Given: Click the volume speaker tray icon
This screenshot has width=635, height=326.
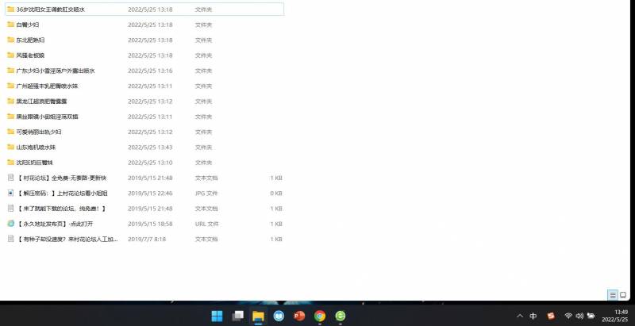Looking at the screenshot, I should pyautogui.click(x=580, y=316).
